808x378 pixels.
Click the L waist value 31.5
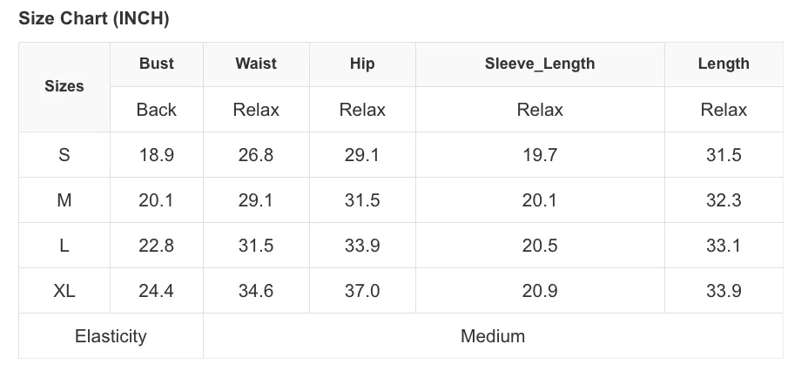(x=256, y=246)
